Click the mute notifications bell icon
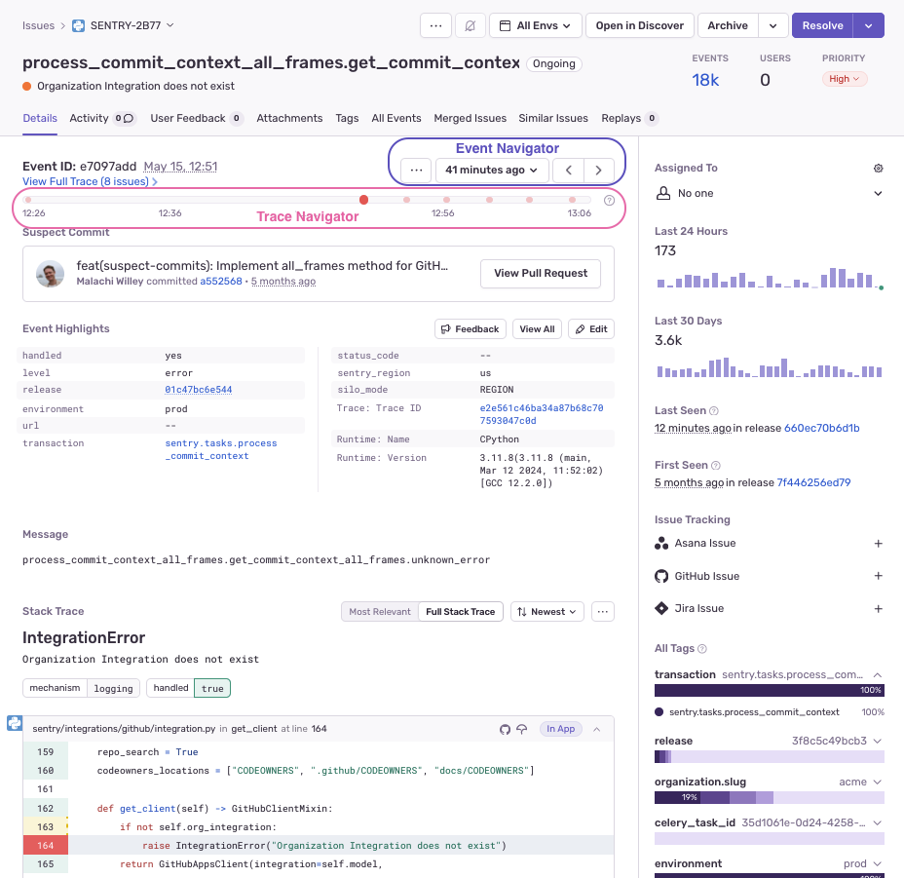The image size is (904, 878). (x=470, y=25)
